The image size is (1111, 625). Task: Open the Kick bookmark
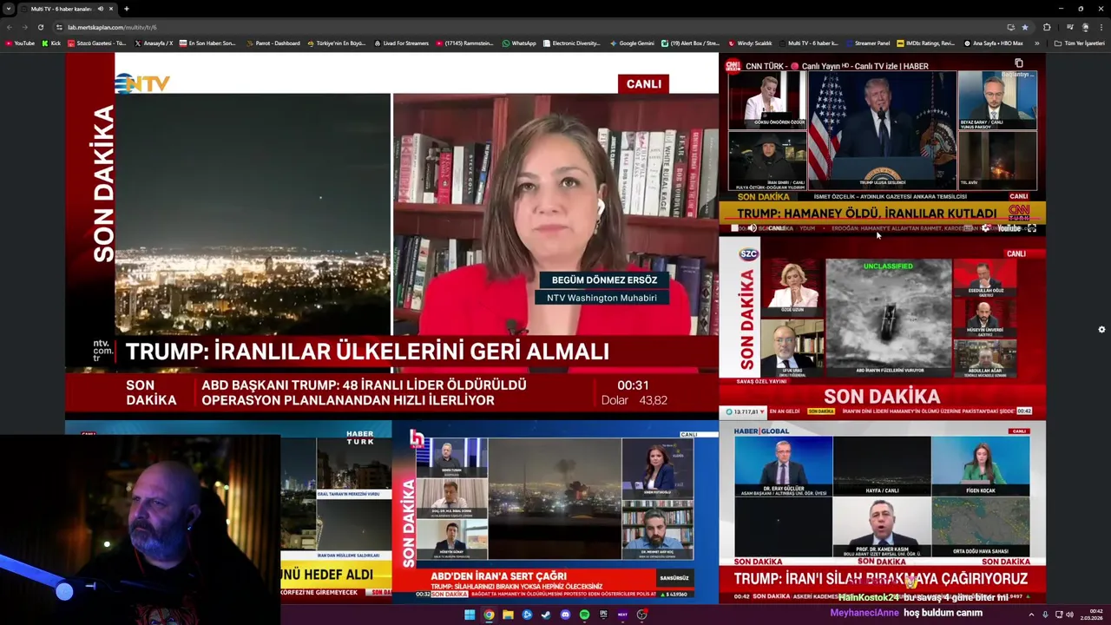coord(51,43)
